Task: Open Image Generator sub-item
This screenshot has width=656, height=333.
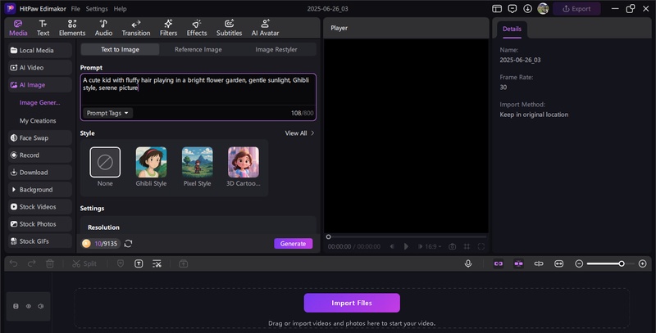Action: [x=39, y=102]
